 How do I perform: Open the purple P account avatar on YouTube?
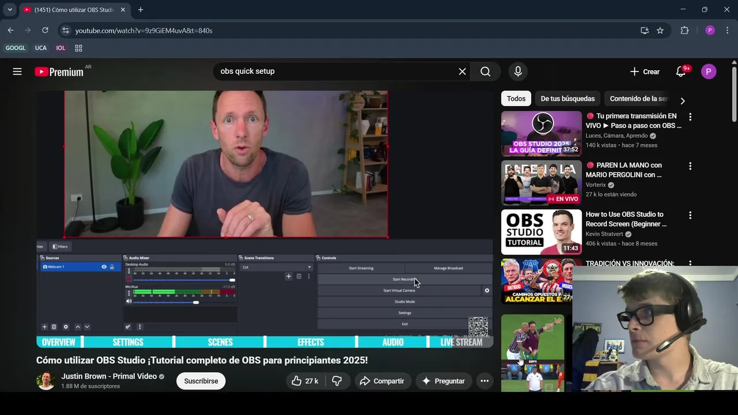point(709,71)
